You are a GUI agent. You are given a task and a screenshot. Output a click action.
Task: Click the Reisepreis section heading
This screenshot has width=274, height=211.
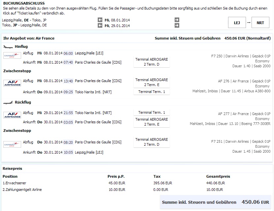[13, 168]
